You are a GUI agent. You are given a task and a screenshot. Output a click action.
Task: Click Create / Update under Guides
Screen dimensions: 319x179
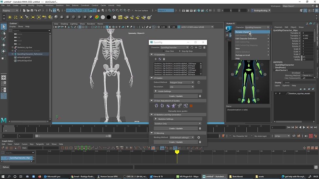[x=176, y=96]
